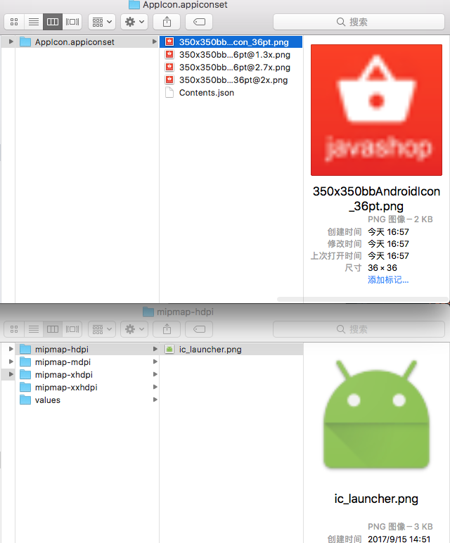Click the Contents.json document icon
450x543 pixels.
[169, 92]
